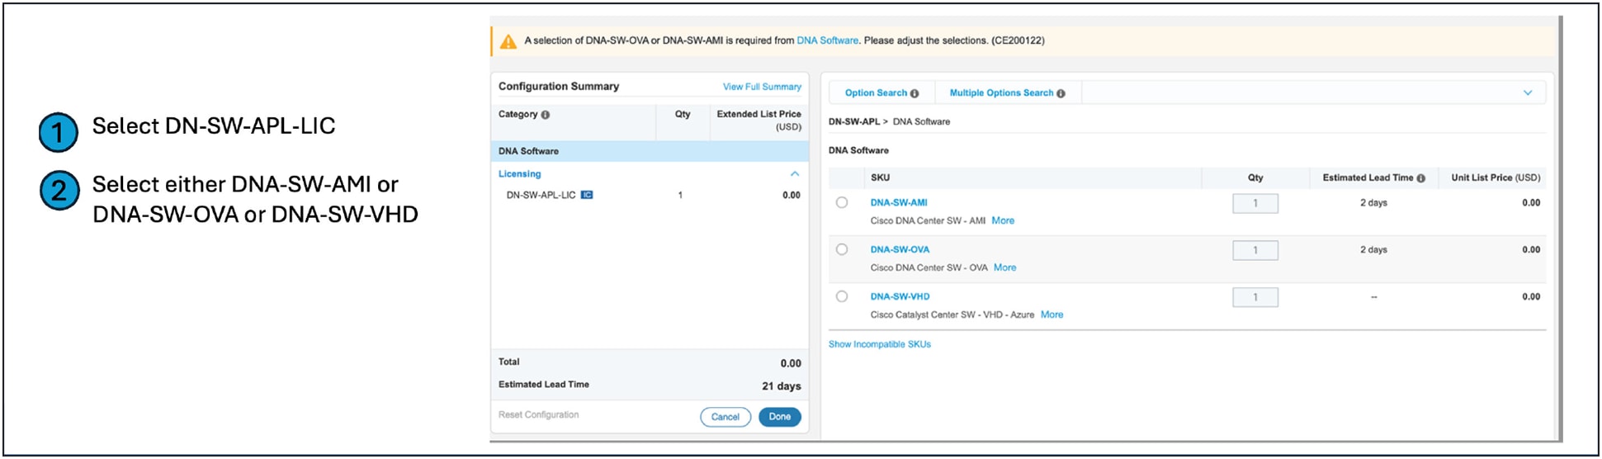Click the Cancel button

coord(725,417)
